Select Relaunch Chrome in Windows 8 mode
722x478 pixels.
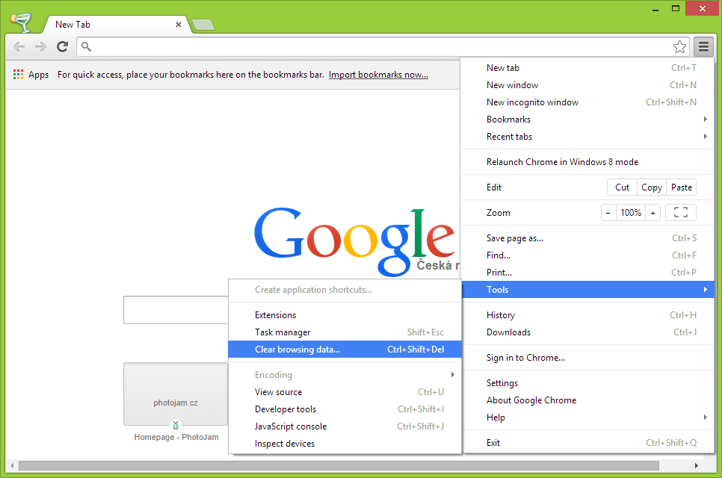tap(587, 162)
